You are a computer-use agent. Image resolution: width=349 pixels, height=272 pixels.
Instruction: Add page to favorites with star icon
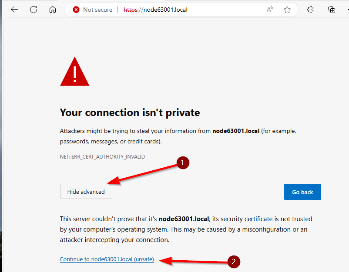point(287,10)
